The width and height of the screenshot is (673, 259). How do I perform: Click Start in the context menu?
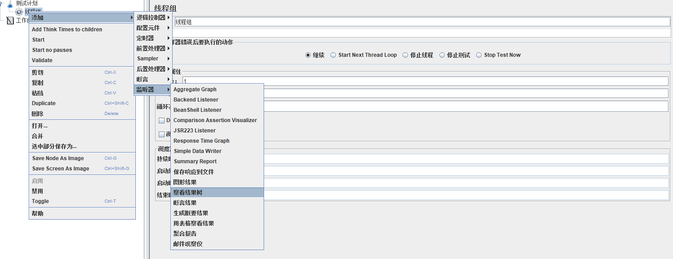tap(82, 40)
